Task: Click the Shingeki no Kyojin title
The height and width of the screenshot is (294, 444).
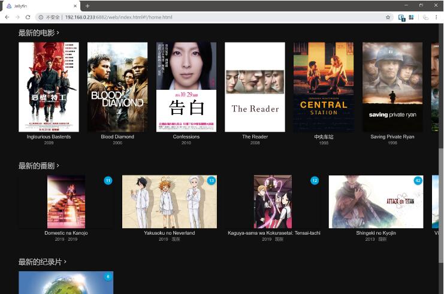Action: (376, 233)
